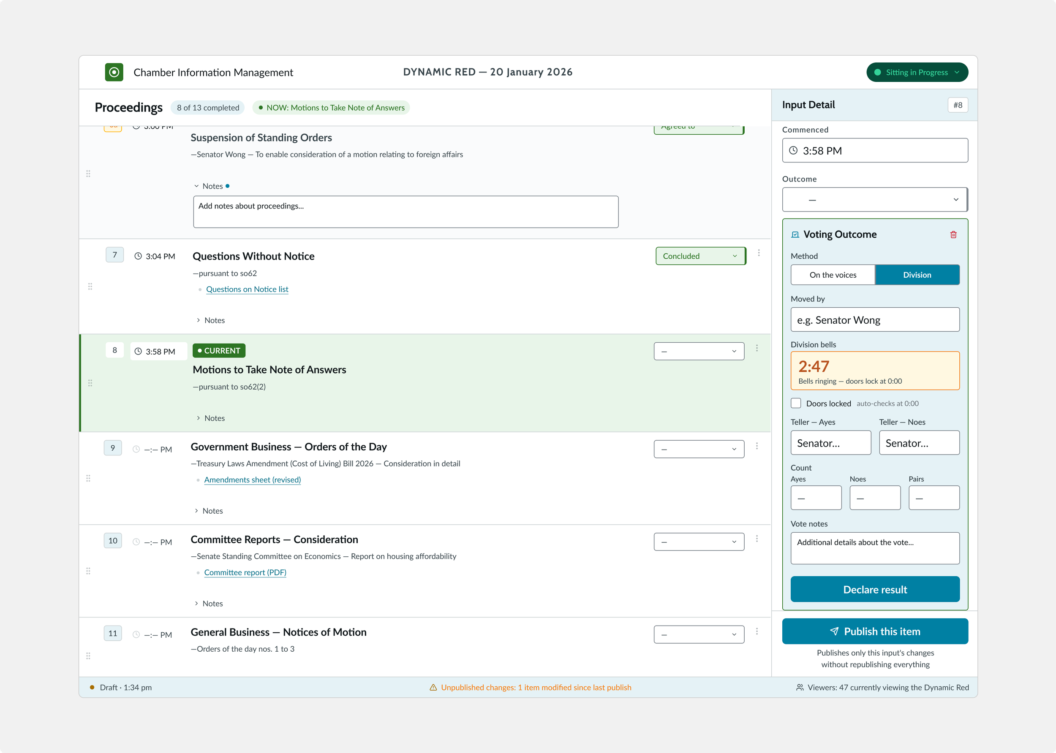
Task: Open outcome dropdown for Government Business
Action: [x=699, y=449]
